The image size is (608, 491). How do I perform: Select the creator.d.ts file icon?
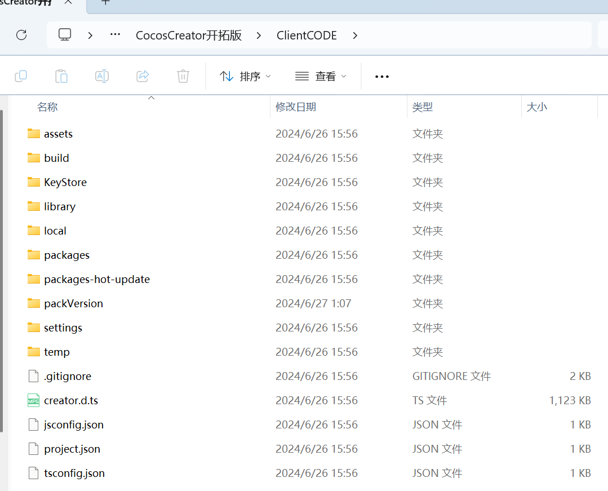pyautogui.click(x=34, y=400)
